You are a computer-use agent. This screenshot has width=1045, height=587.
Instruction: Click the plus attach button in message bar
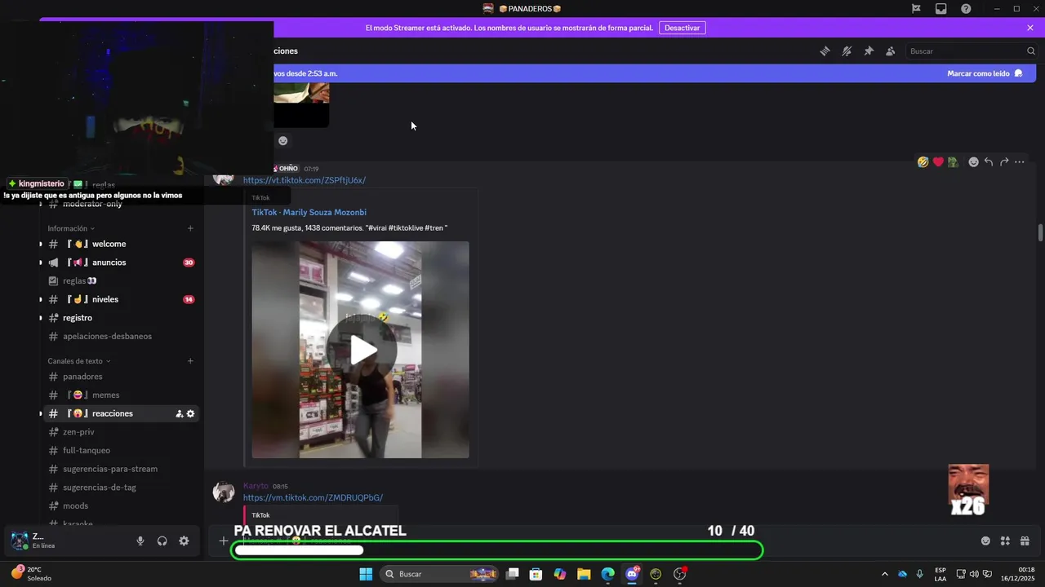[224, 541]
